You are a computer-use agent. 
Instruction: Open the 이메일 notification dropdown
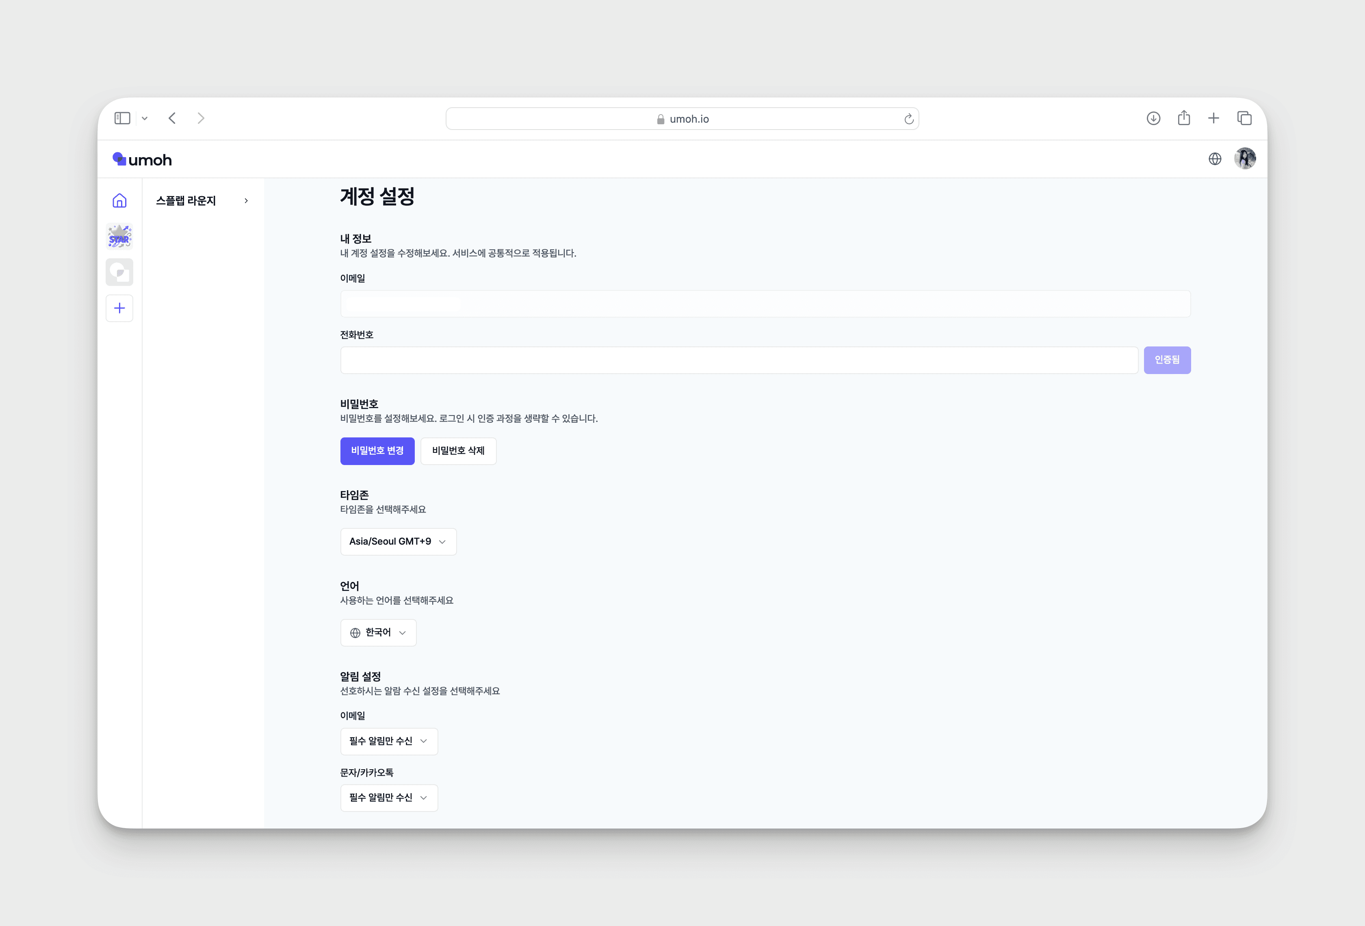pos(389,741)
